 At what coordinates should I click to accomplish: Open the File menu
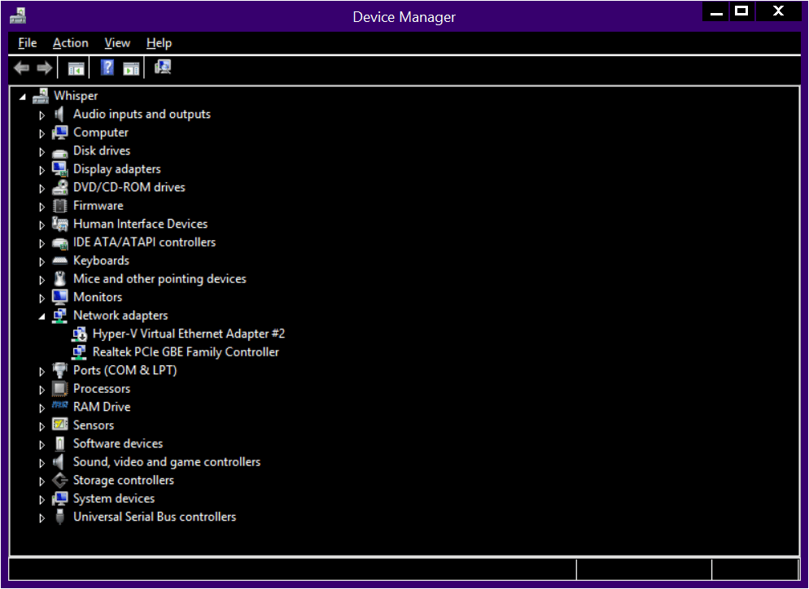point(28,43)
